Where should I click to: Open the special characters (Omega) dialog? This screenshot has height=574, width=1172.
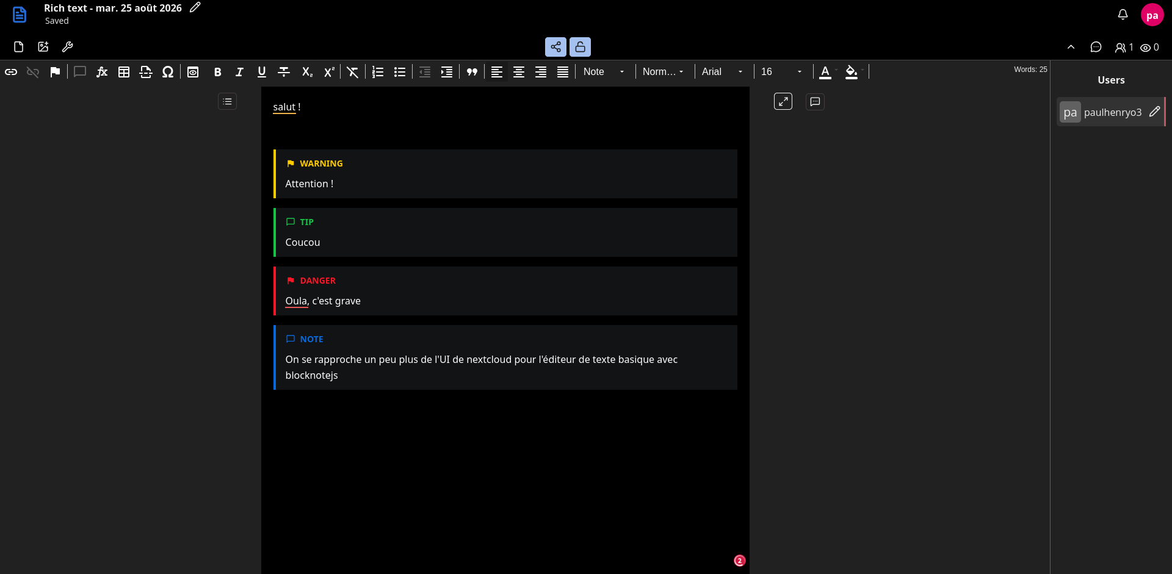tap(168, 72)
